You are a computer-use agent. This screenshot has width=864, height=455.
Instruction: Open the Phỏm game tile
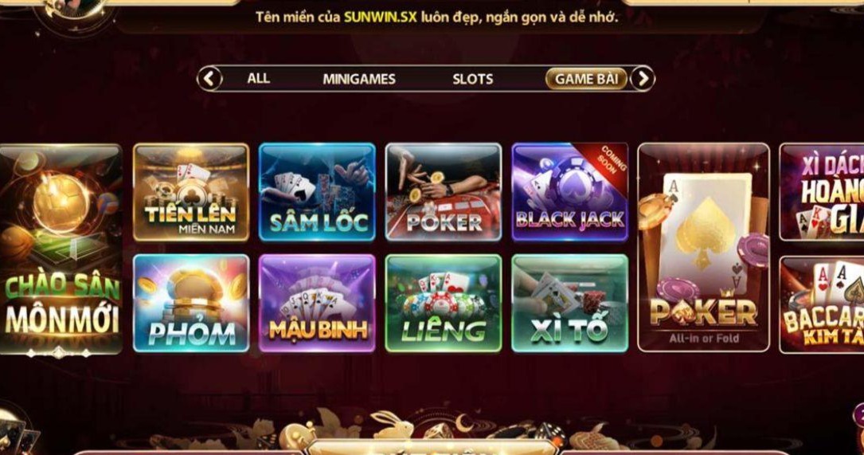191,303
